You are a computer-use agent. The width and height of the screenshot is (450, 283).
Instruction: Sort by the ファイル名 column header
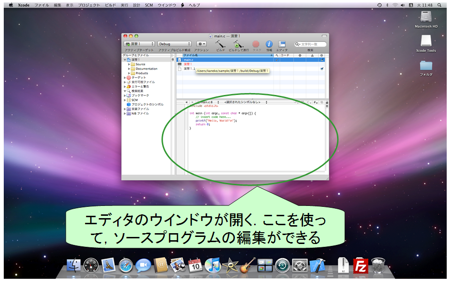click(227, 55)
